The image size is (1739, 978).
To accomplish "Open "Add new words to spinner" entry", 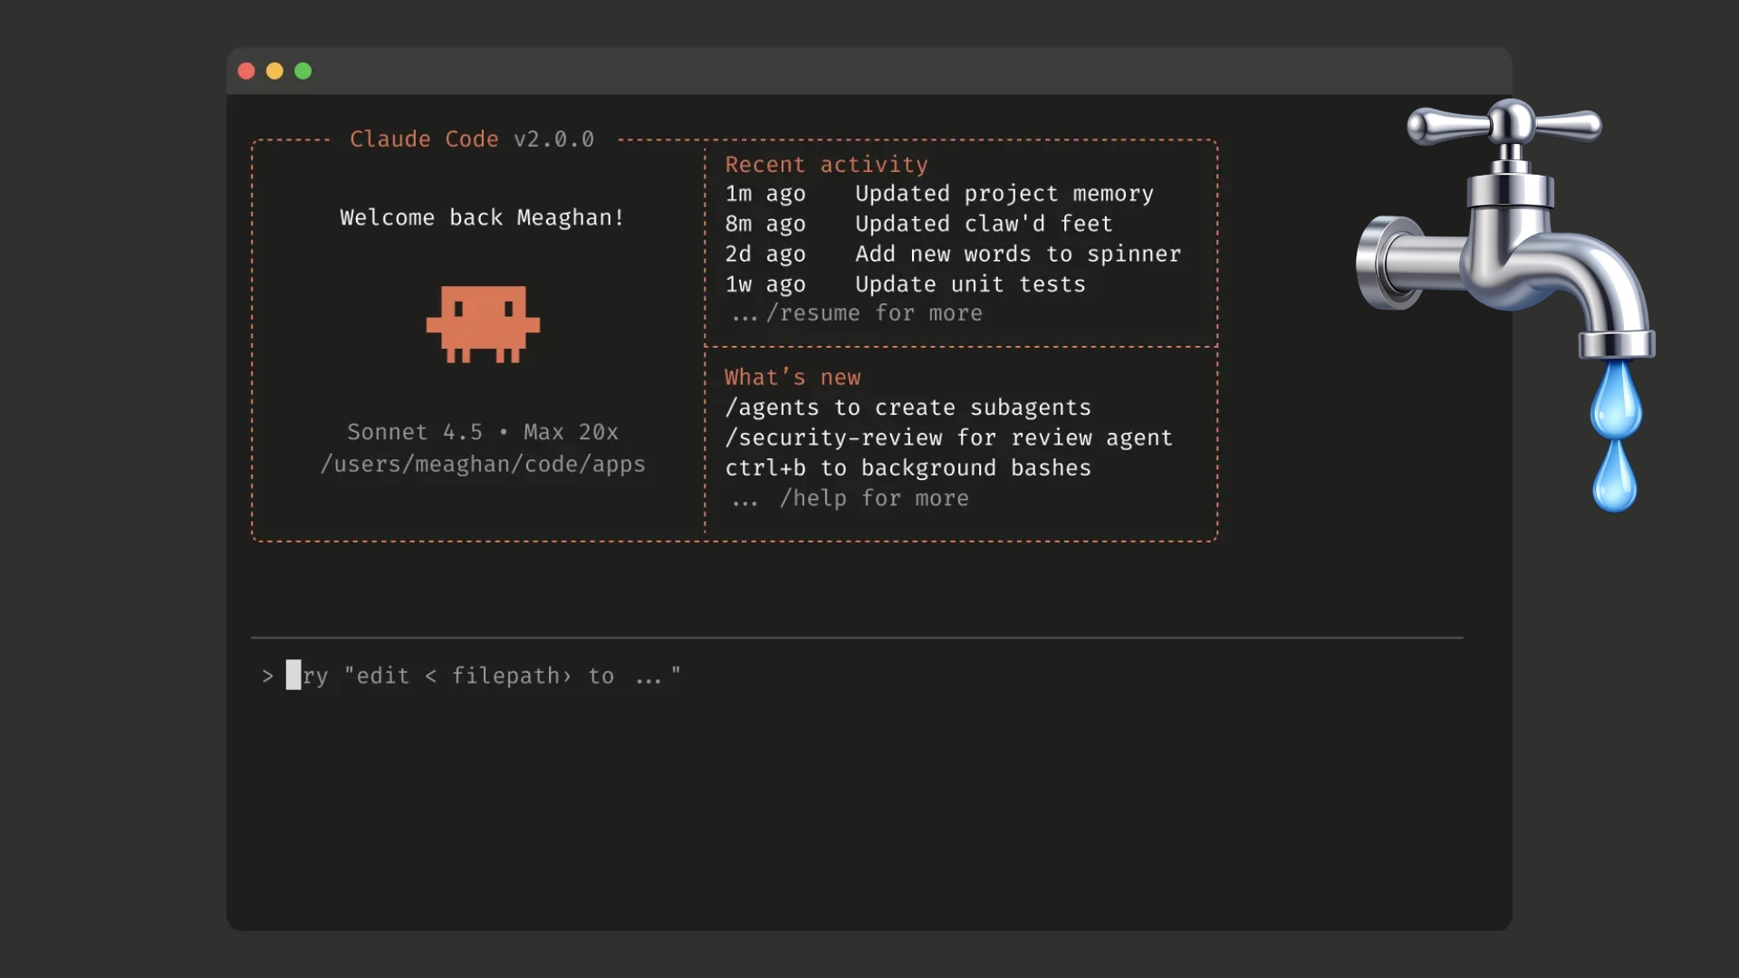I will pyautogui.click(x=1017, y=254).
